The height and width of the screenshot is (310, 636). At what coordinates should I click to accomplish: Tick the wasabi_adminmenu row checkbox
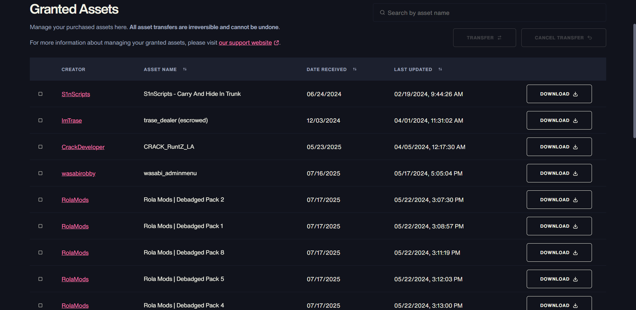point(40,173)
